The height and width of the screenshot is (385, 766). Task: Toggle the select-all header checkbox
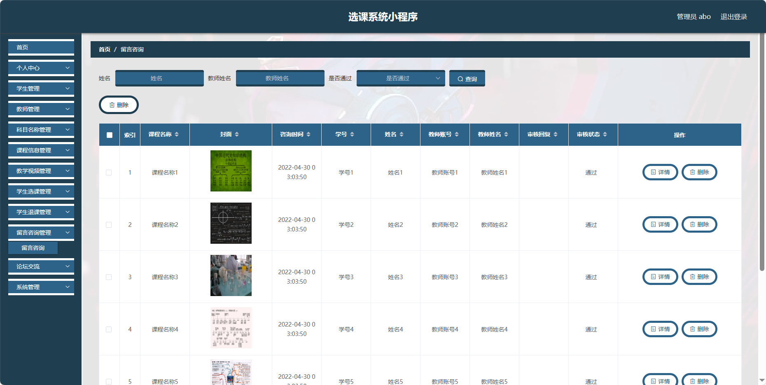point(110,135)
